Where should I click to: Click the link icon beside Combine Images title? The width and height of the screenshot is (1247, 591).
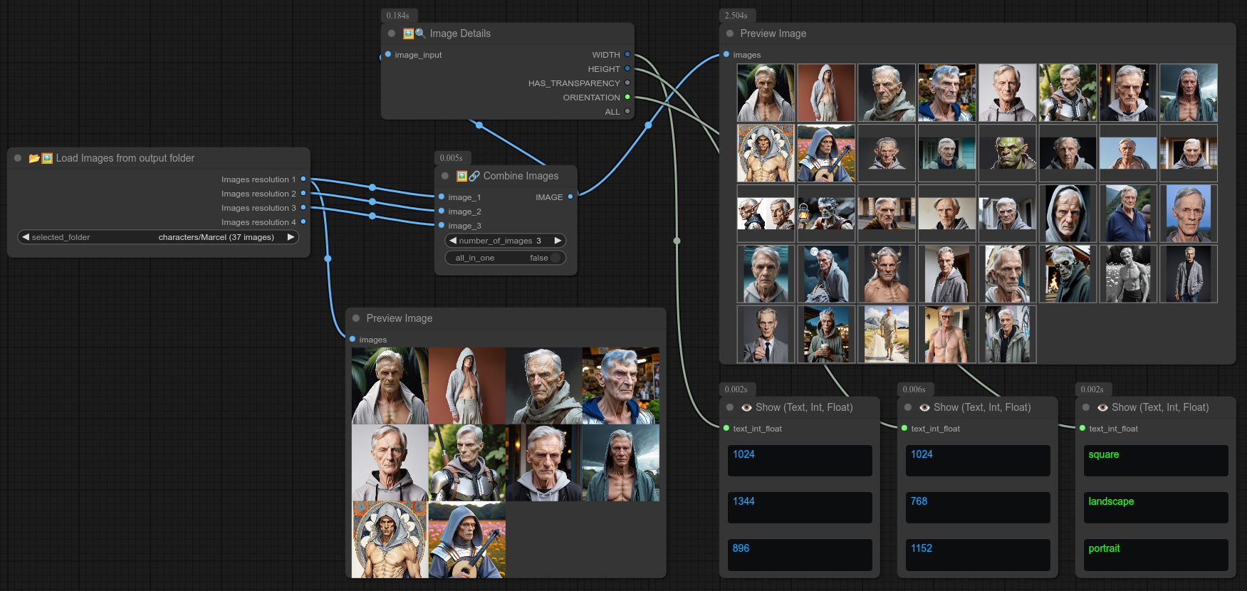tap(474, 176)
